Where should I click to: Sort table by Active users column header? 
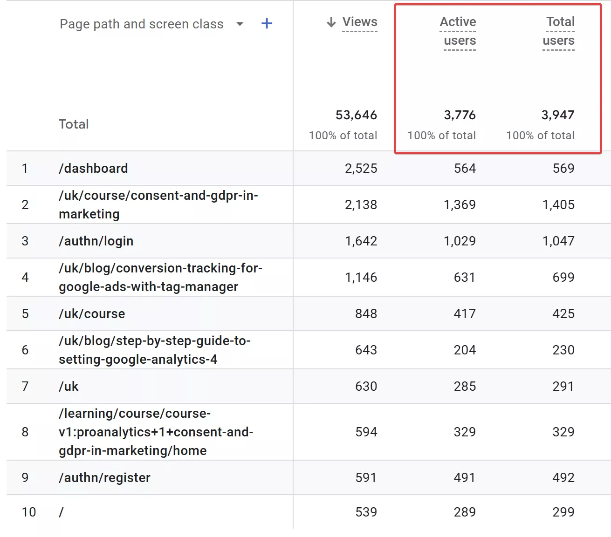point(458,31)
